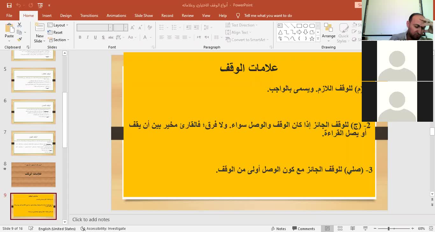Center the text alignment
The height and width of the screenshot is (232, 435).
tap(169, 37)
